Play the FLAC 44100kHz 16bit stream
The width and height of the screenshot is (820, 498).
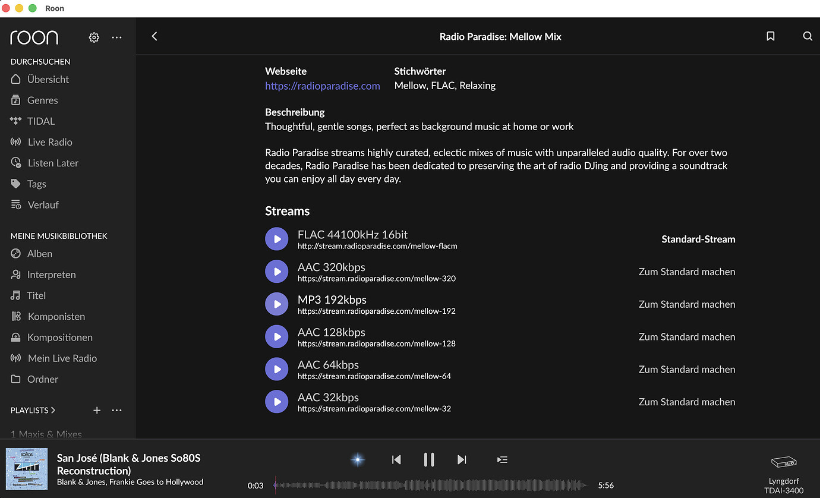click(276, 239)
